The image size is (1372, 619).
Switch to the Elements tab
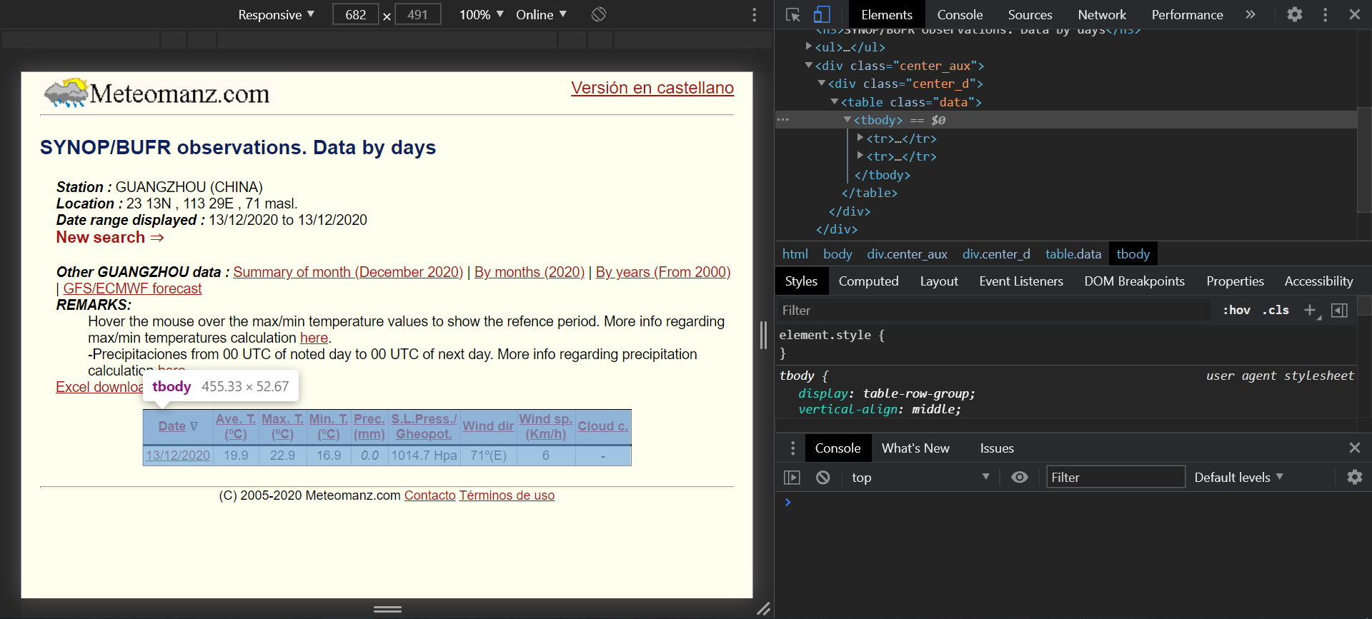(x=887, y=14)
